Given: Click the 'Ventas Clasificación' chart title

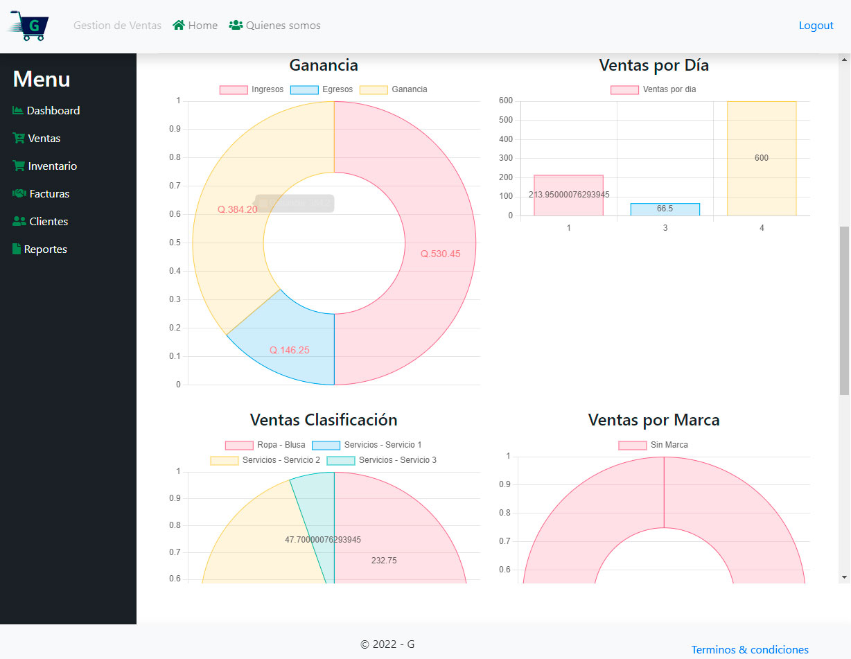Looking at the screenshot, I should point(324,420).
